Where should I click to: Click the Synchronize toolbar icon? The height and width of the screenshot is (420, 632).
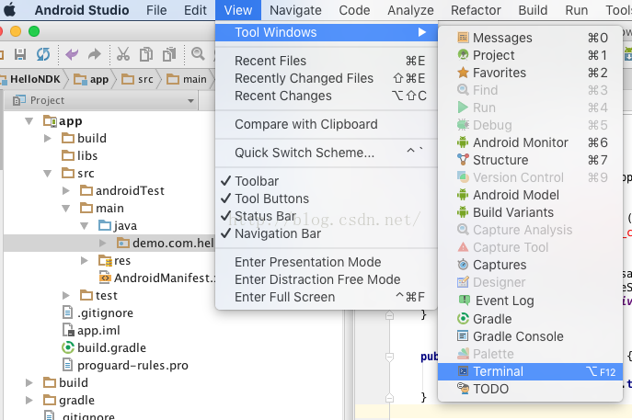coord(43,54)
